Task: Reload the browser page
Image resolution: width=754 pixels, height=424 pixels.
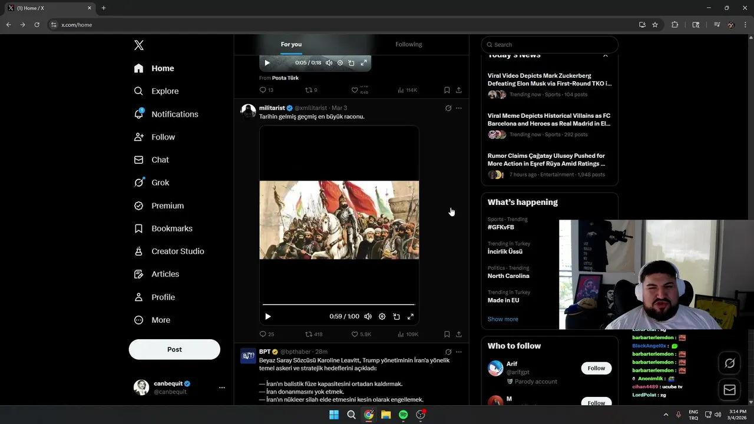Action: [x=37, y=25]
